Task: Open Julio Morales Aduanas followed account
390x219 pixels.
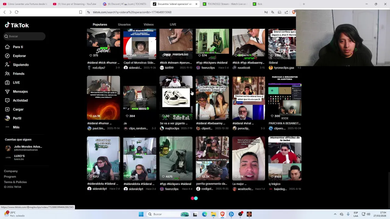Action: 24,148
